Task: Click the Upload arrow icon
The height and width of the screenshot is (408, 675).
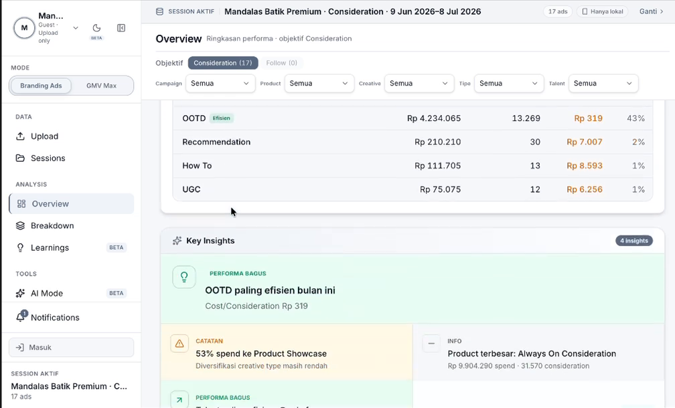Action: pyautogui.click(x=20, y=136)
